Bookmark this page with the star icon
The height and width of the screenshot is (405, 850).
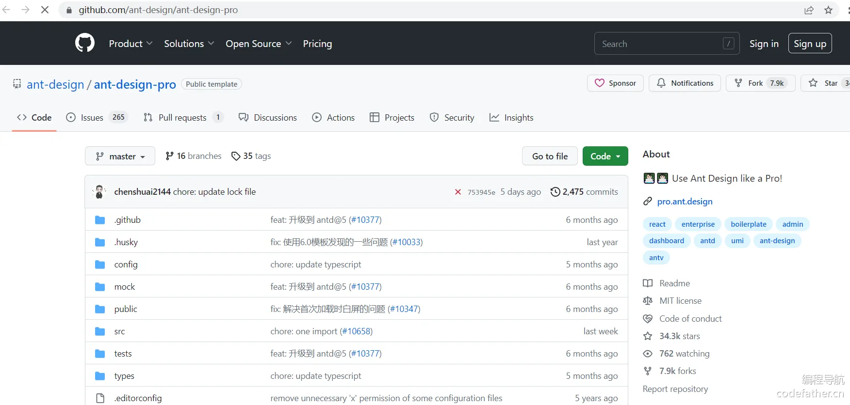828,10
